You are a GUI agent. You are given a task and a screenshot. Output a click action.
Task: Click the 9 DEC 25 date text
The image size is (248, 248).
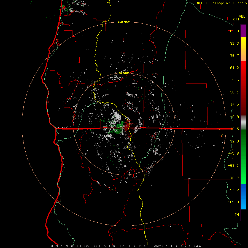click(x=176, y=246)
